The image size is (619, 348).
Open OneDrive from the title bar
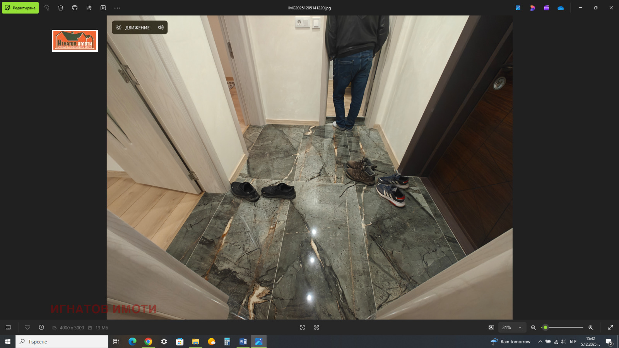[x=561, y=8]
